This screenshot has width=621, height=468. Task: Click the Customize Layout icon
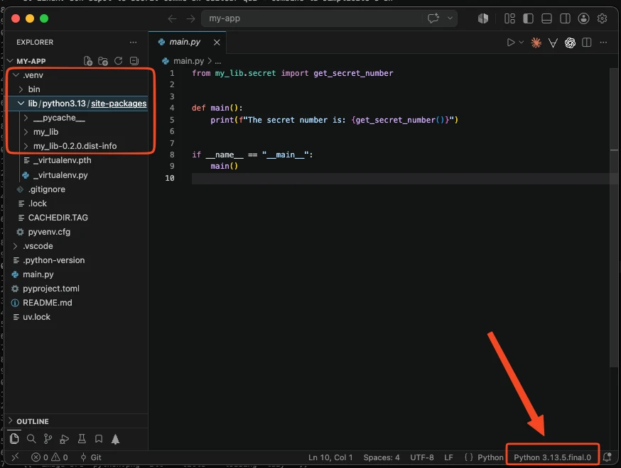pyautogui.click(x=509, y=18)
